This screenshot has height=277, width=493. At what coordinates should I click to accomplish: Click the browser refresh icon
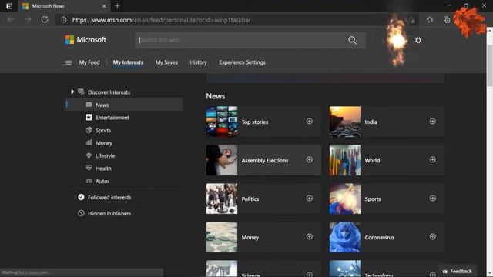(x=45, y=19)
